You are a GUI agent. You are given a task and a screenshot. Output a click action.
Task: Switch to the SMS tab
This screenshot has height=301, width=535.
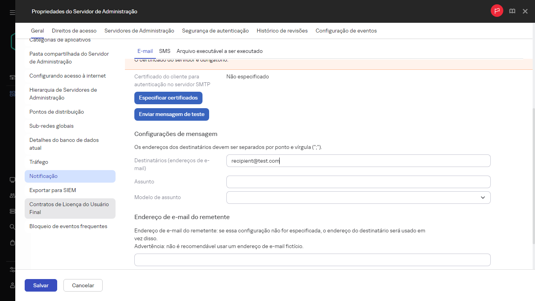click(x=164, y=51)
